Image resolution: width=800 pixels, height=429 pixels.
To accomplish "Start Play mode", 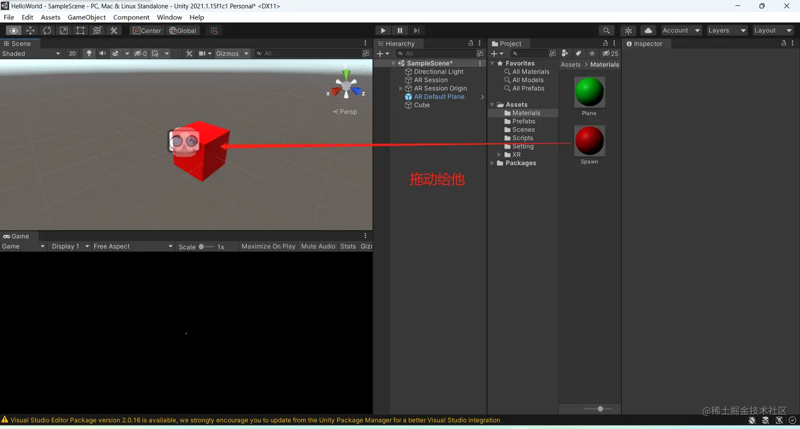I will pos(383,31).
